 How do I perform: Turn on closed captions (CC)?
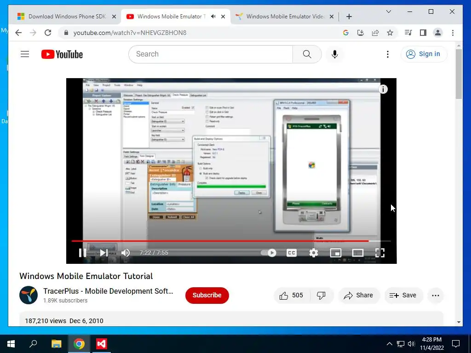[291, 253]
